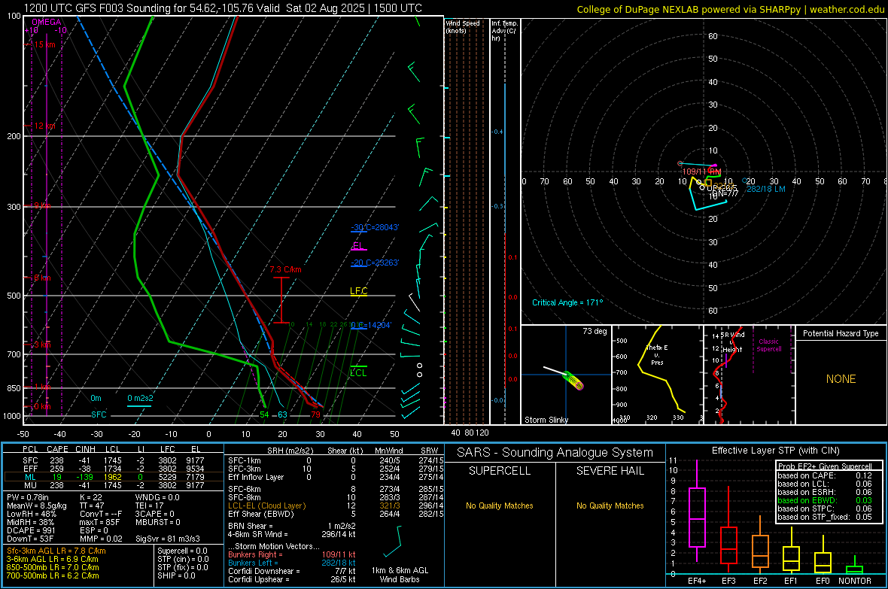Click the "Supercell = 0.0" composite value

[x=182, y=551]
